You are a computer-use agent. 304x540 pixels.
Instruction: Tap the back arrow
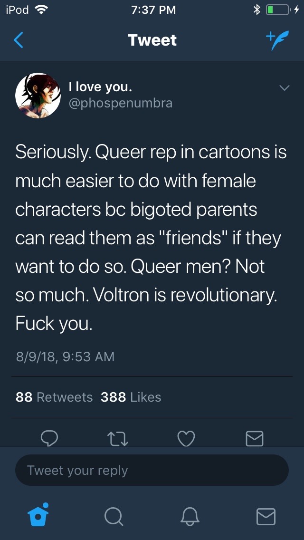click(x=19, y=40)
